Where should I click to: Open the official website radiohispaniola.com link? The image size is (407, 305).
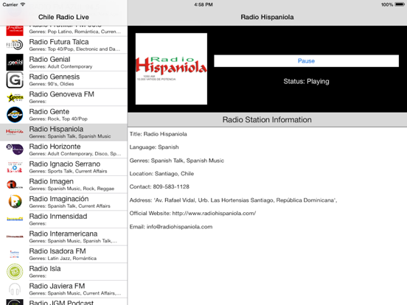click(x=214, y=213)
